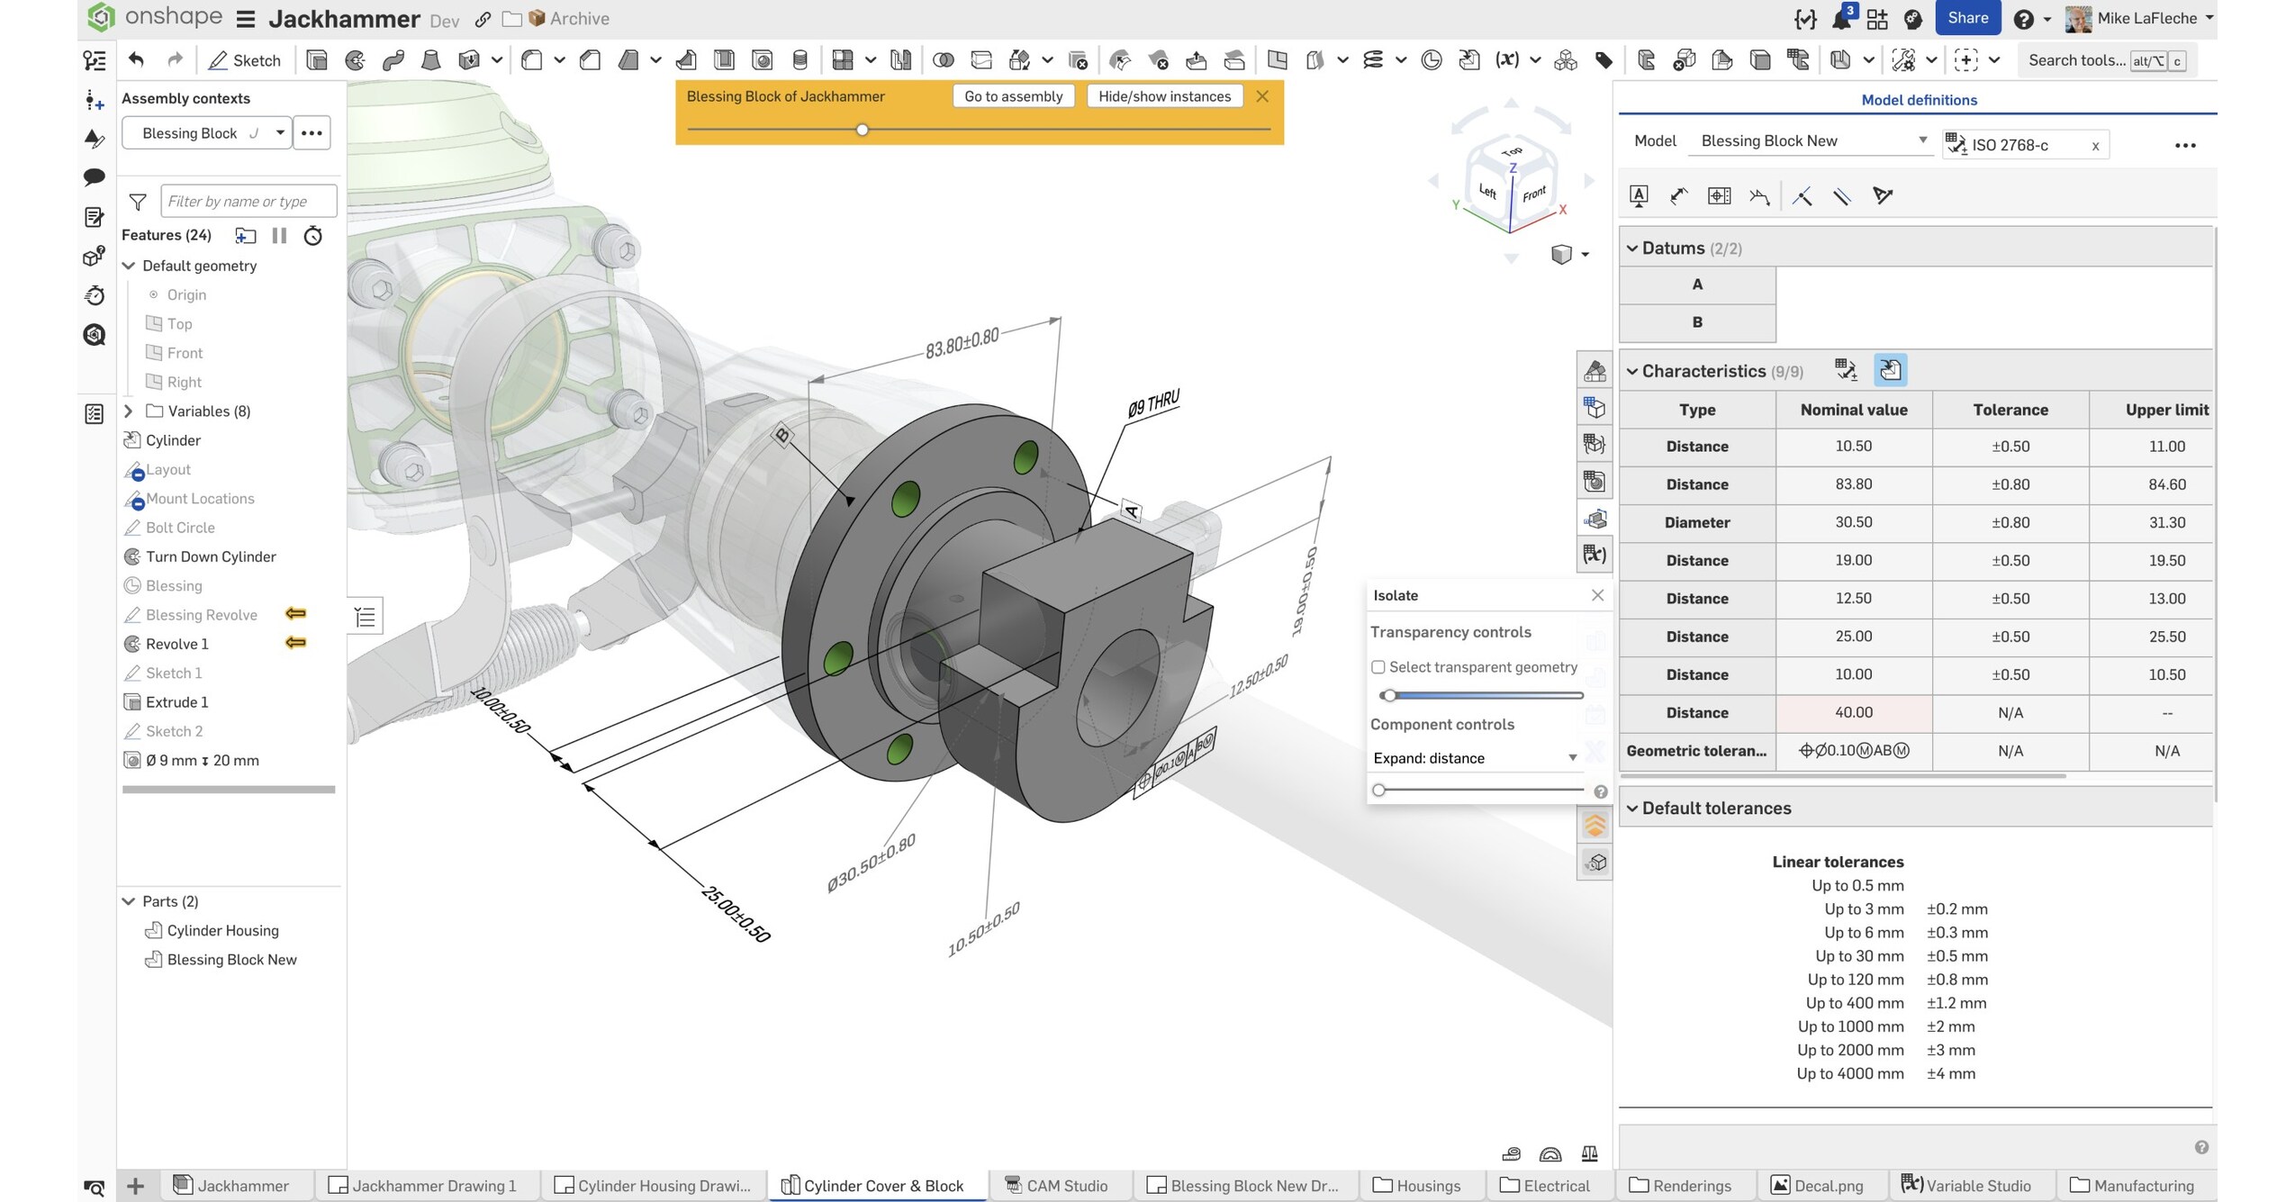Click the document link chain icon

pos(483,19)
